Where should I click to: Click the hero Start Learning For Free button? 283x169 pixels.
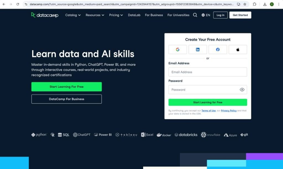(x=67, y=87)
